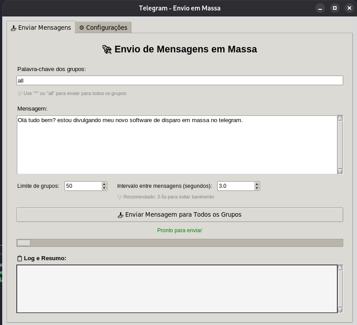Click the progress bar below the send button
This screenshot has width=357, height=325.
[179, 242]
